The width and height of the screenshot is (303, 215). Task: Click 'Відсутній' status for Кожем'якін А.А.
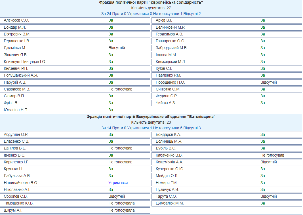pos(269,162)
